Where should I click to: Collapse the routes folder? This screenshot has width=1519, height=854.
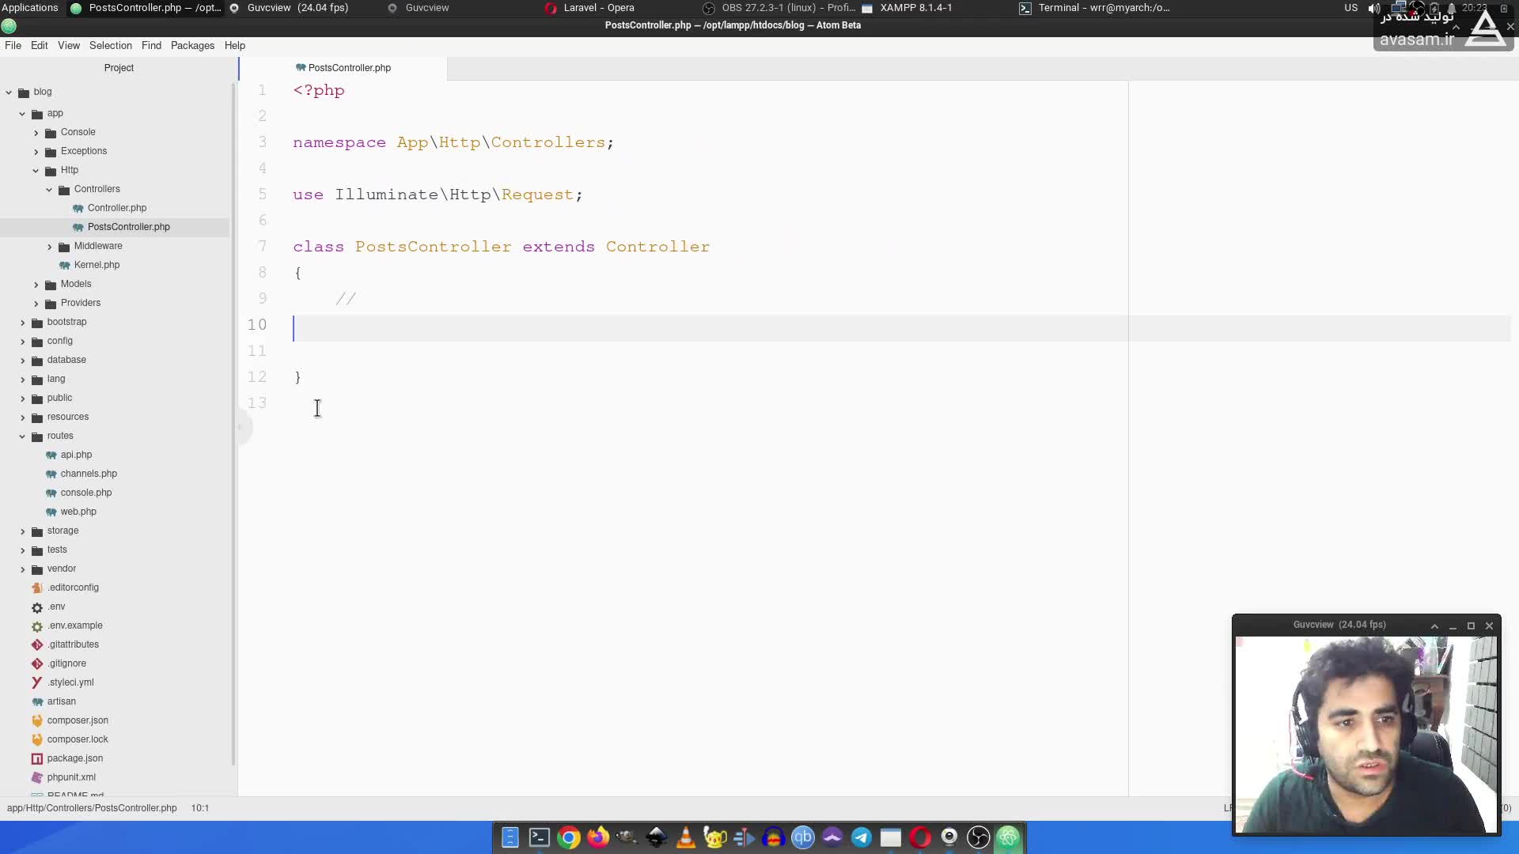click(x=22, y=436)
